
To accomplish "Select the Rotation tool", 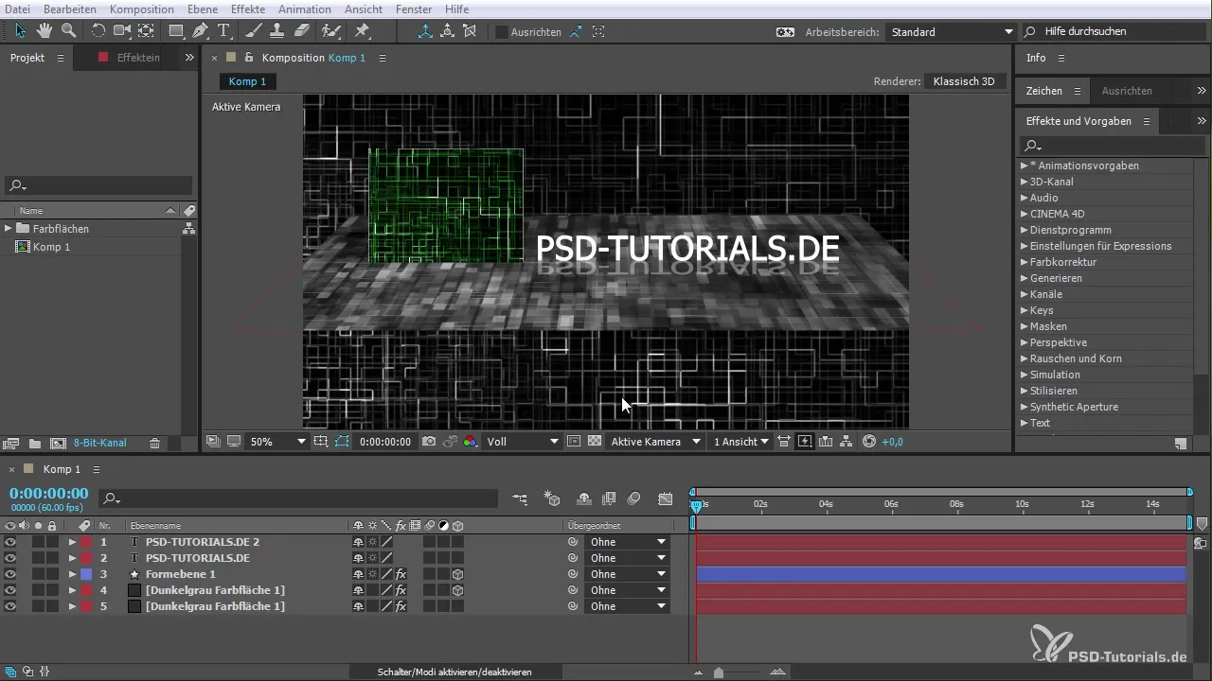I will [98, 31].
